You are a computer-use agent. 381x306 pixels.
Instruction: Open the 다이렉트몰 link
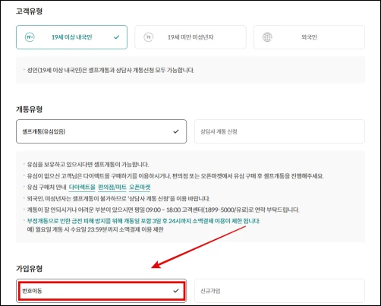(82, 187)
